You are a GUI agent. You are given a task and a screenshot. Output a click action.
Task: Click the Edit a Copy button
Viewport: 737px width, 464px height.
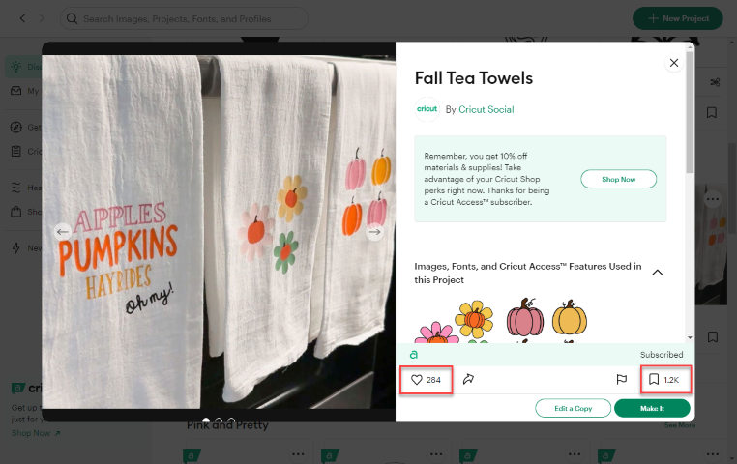[573, 408]
